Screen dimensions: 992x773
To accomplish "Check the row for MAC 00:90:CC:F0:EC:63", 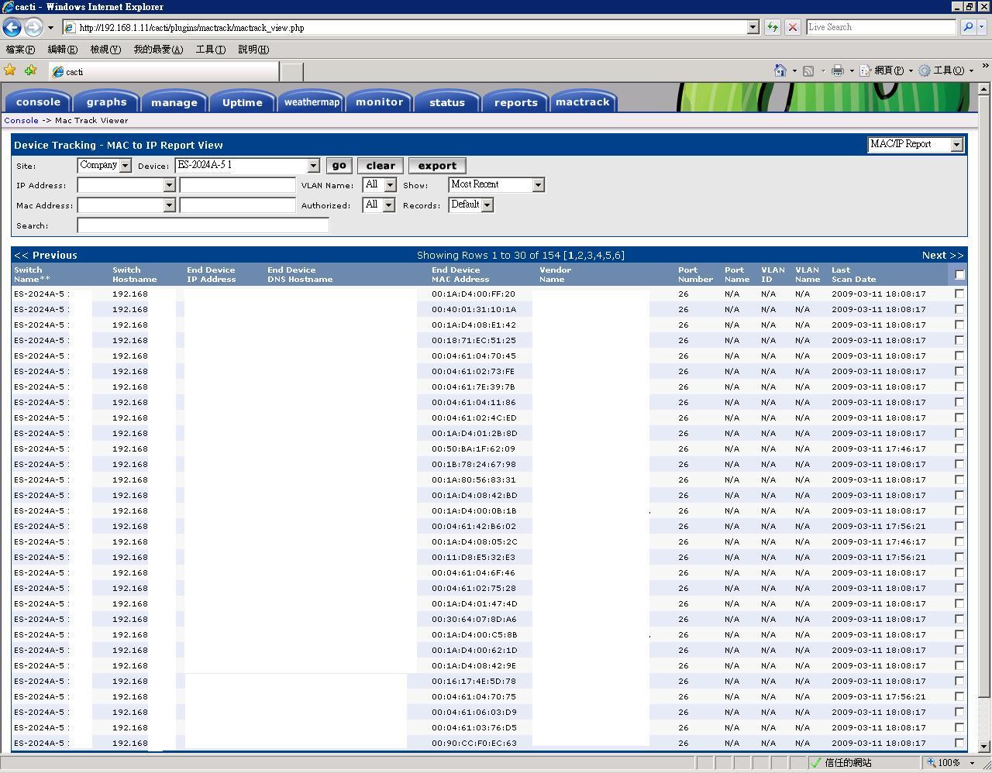I will click(x=959, y=743).
